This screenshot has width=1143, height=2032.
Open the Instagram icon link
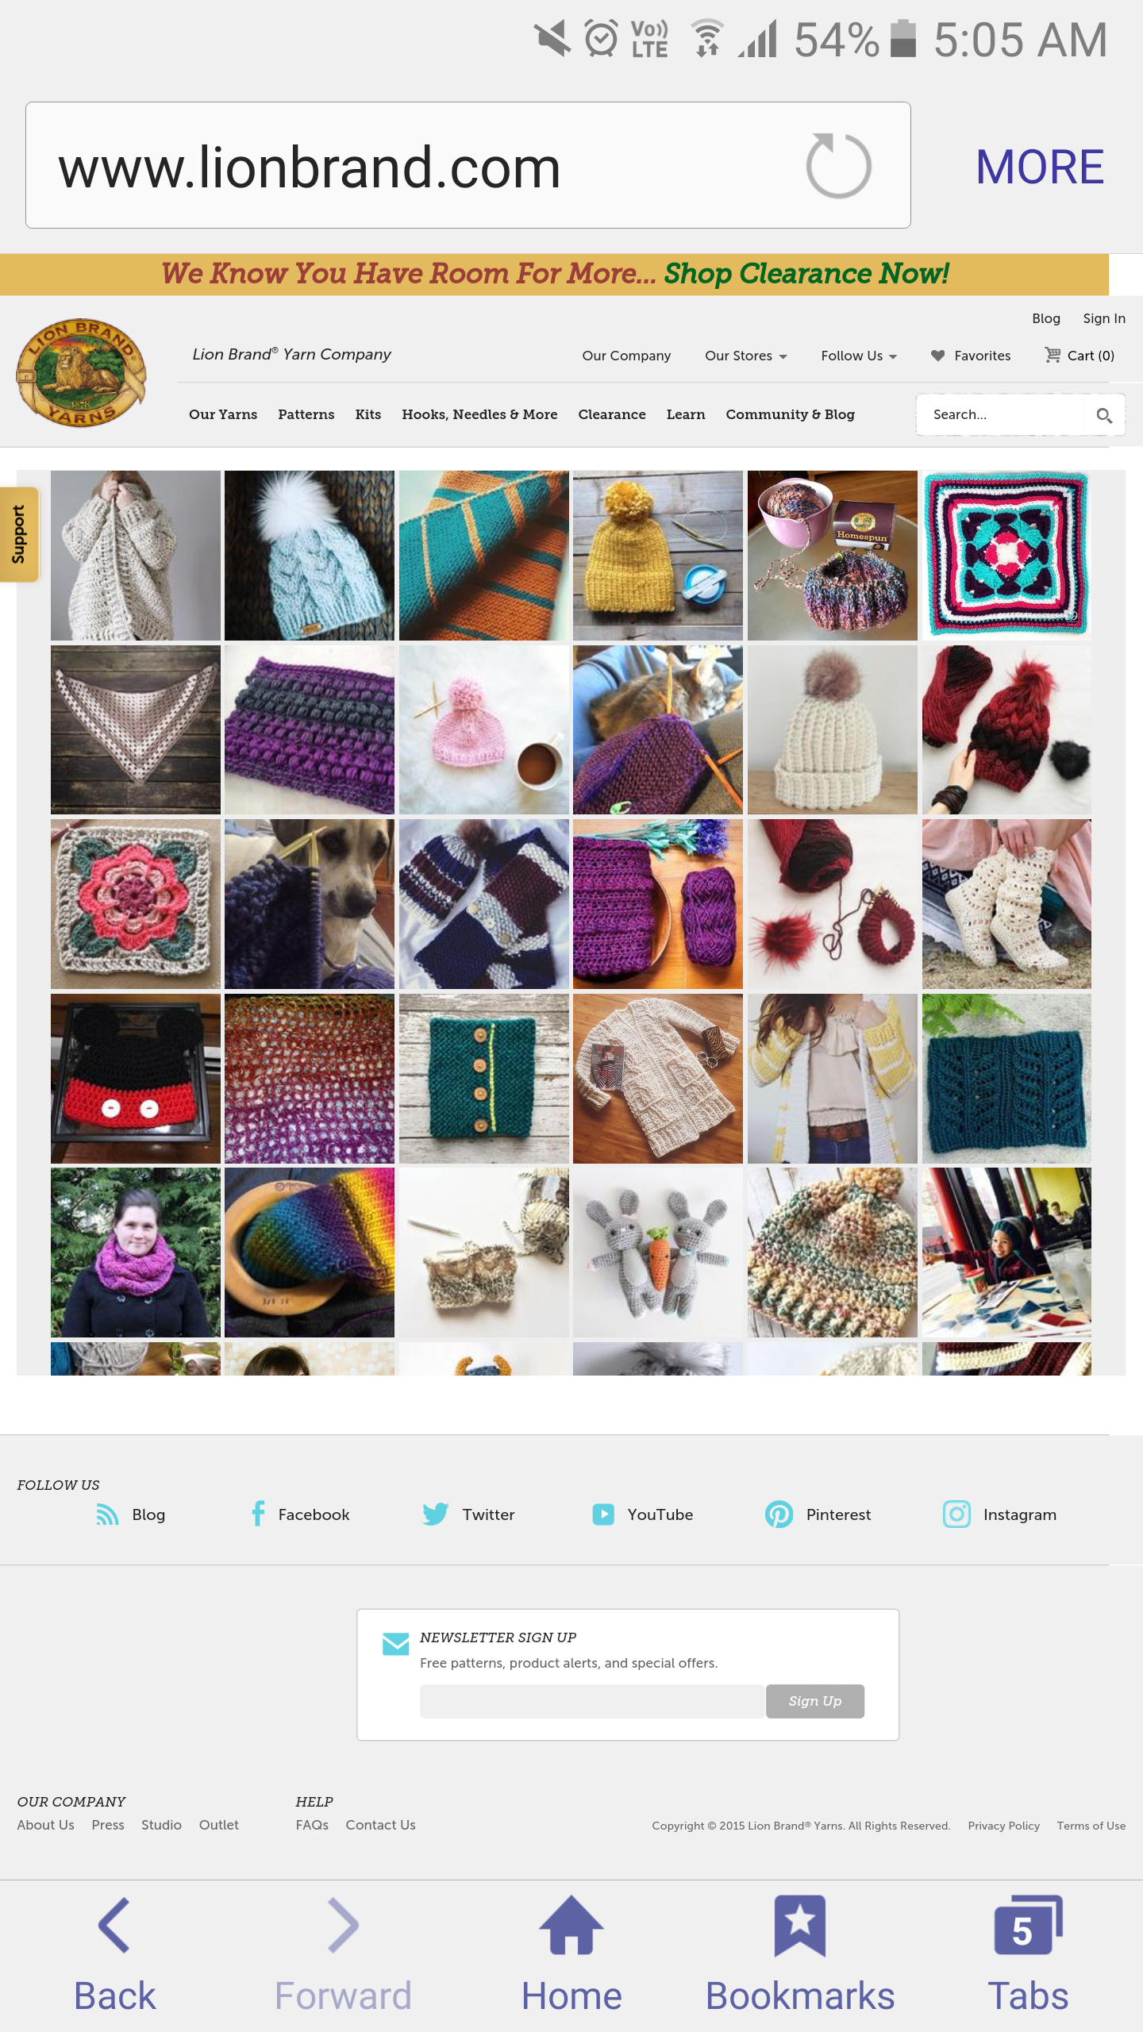click(x=956, y=1514)
